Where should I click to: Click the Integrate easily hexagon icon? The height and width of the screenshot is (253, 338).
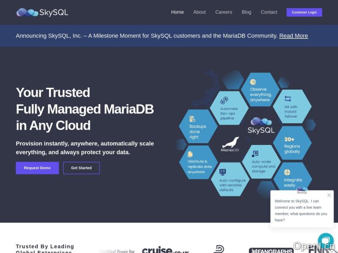pyautogui.click(x=287, y=172)
